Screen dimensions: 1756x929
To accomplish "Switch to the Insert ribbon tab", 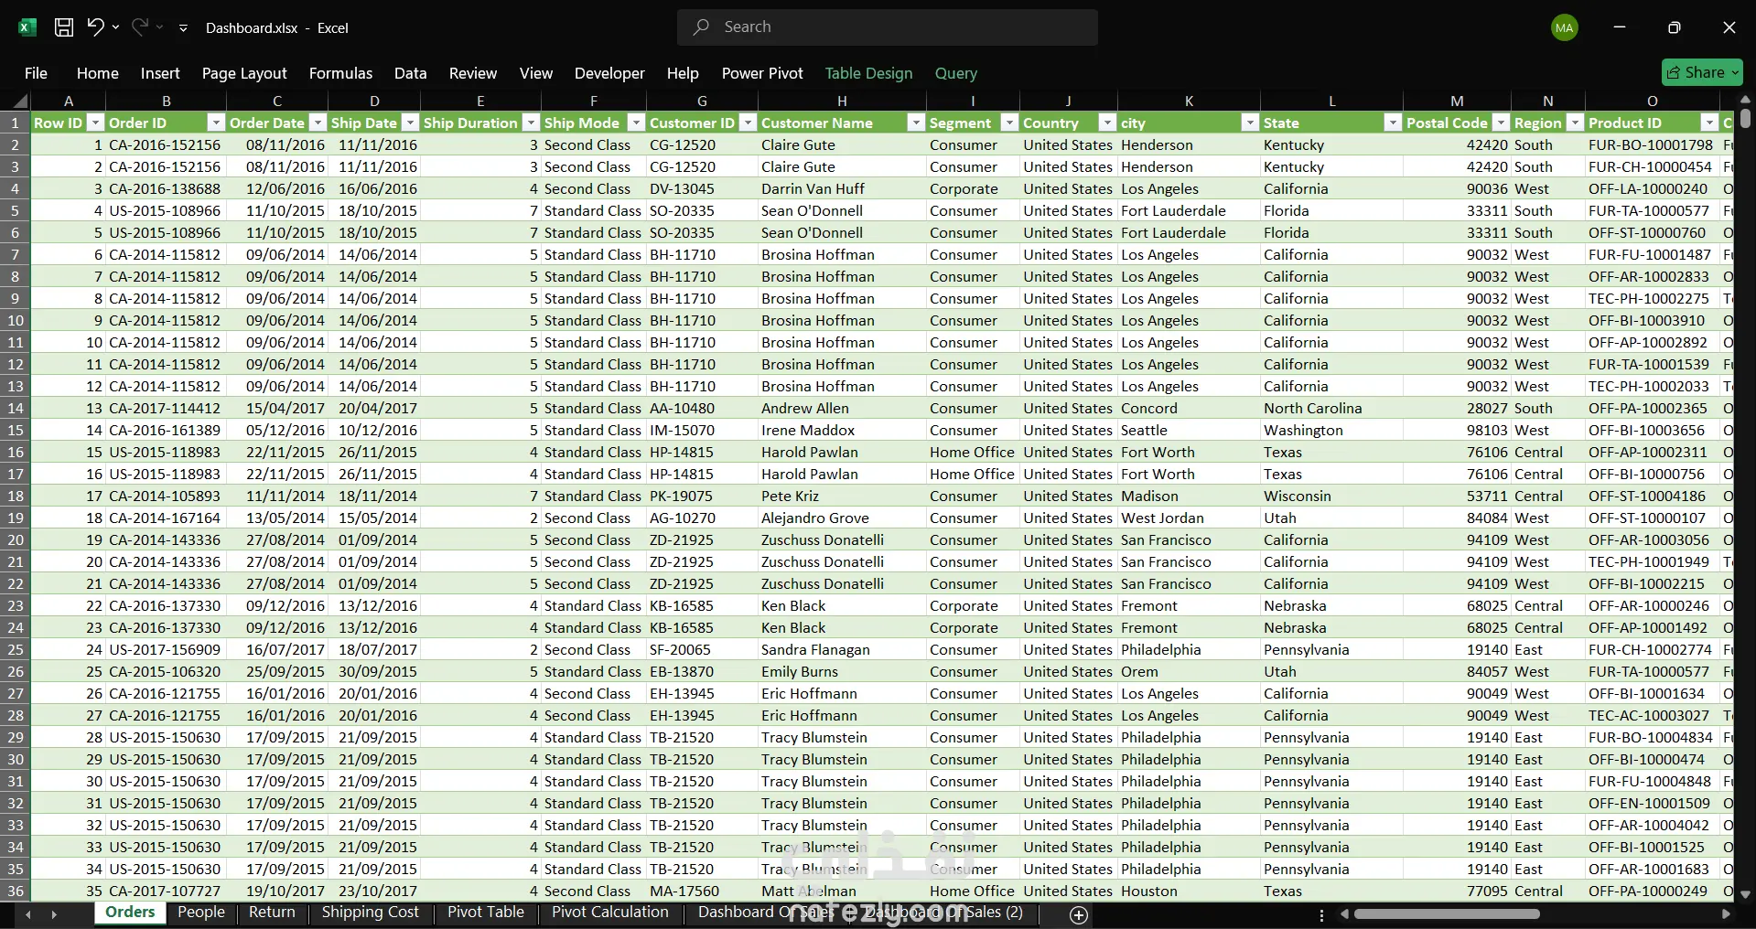I will pos(160,73).
